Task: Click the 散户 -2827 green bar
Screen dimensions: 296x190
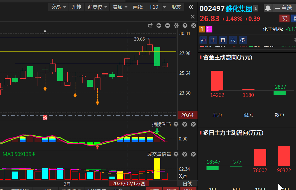Action: (x=279, y=93)
